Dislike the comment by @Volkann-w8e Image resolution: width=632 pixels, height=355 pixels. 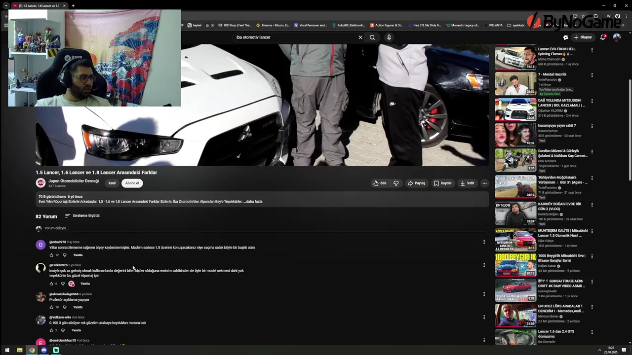coord(63,330)
